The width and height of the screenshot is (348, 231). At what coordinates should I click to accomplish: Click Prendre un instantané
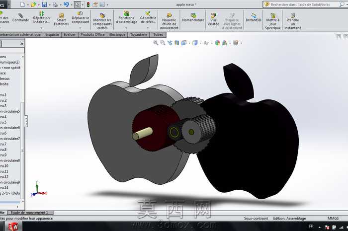[293, 21]
